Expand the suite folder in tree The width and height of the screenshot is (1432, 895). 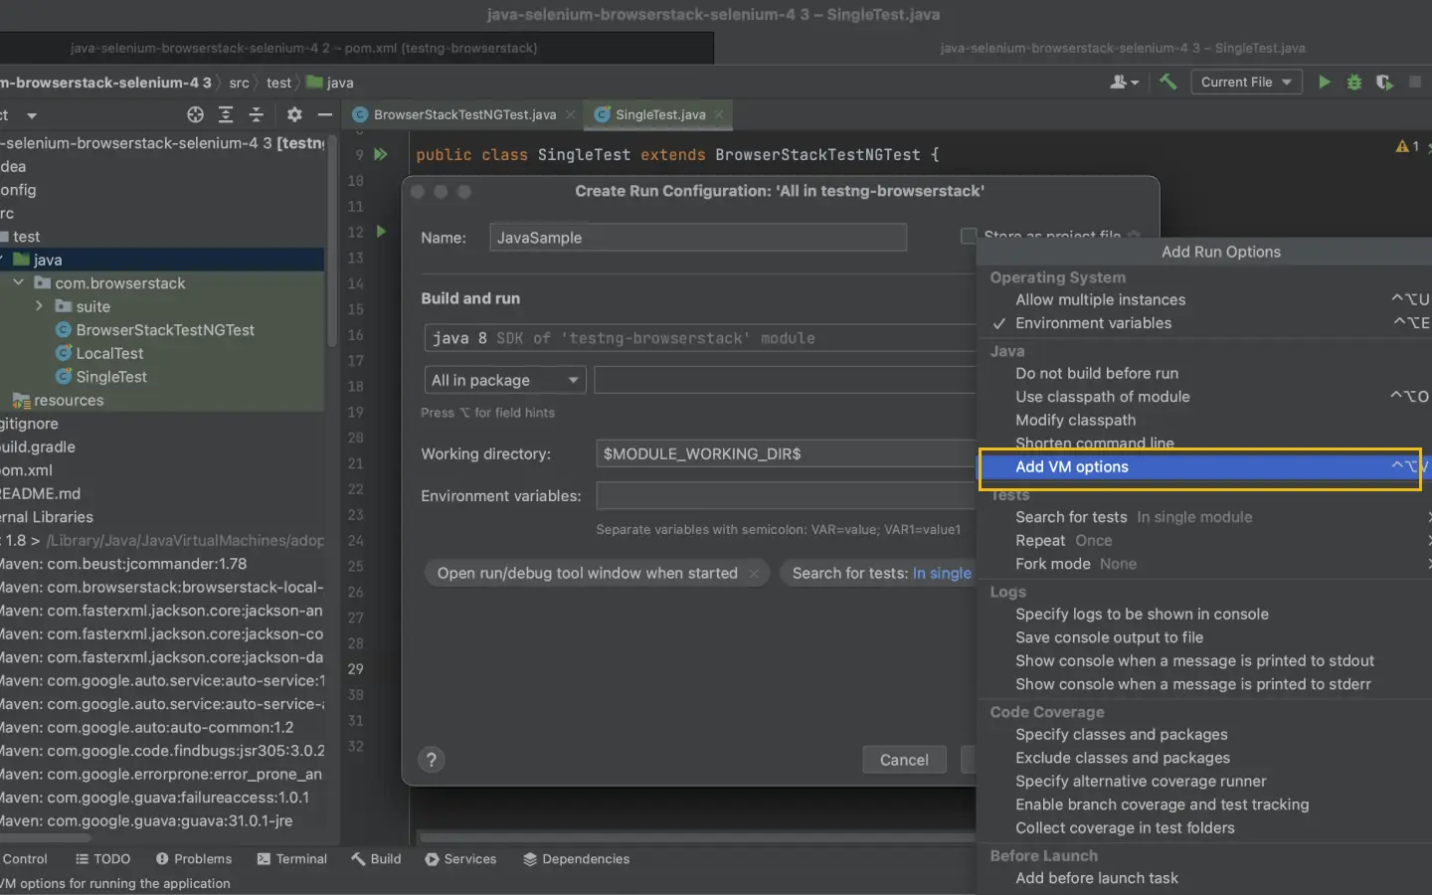tap(39, 306)
